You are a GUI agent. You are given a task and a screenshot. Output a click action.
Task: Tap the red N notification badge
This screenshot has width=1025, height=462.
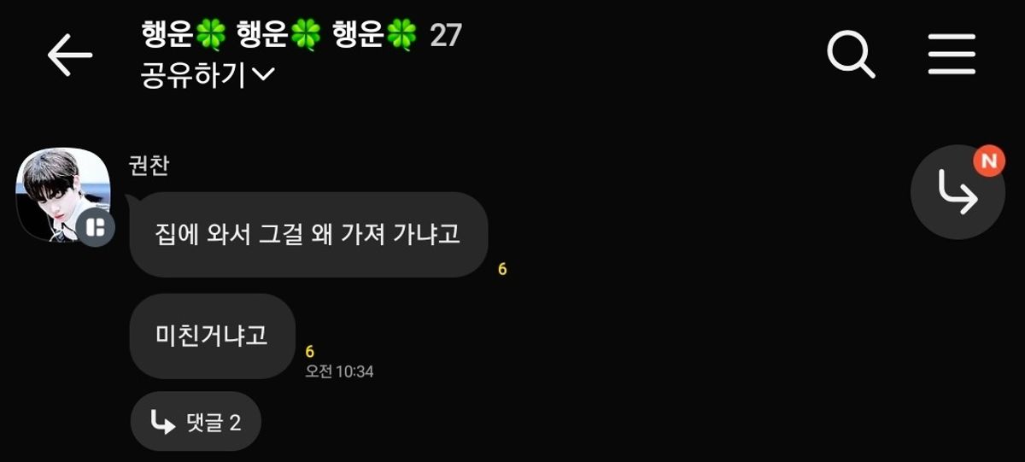989,161
